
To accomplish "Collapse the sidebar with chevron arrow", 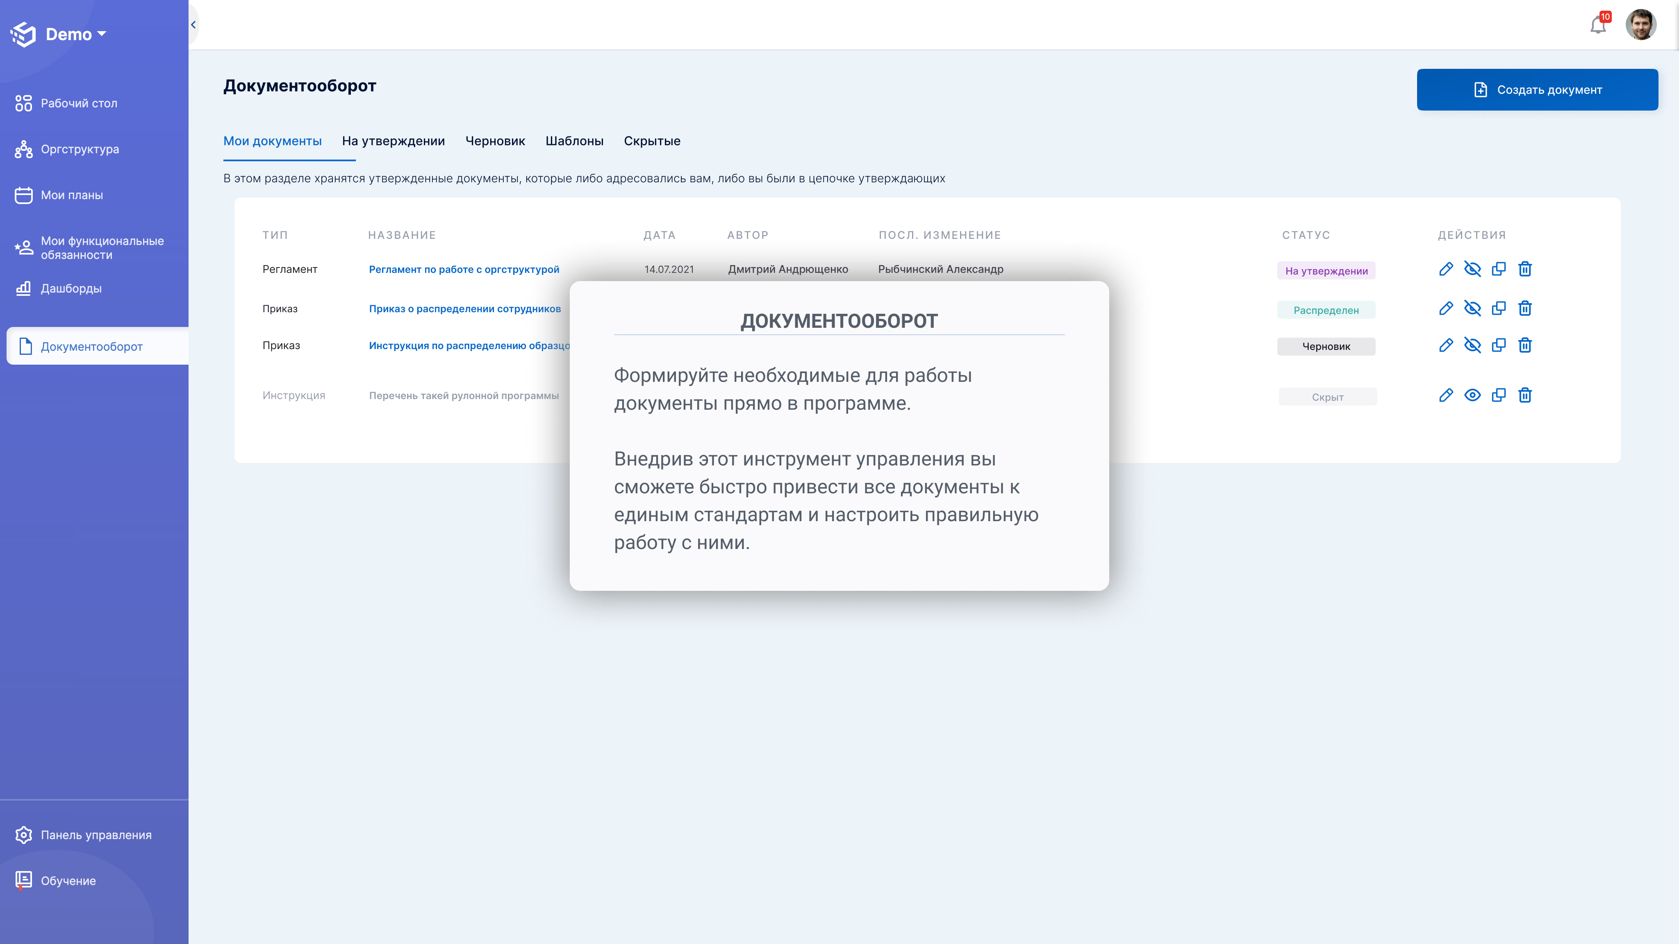I will [193, 25].
